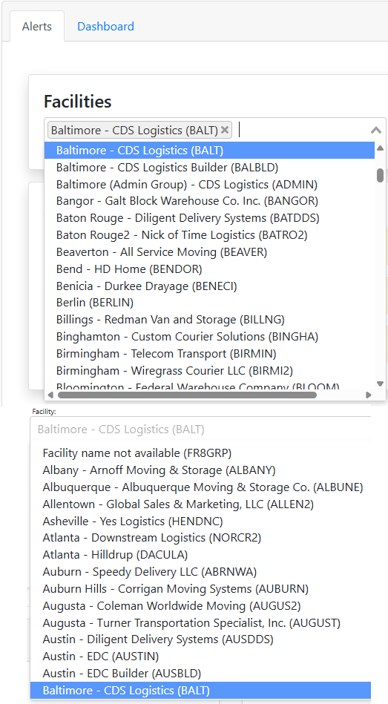Click the scroll up arrow of the Facilities list

click(380, 148)
